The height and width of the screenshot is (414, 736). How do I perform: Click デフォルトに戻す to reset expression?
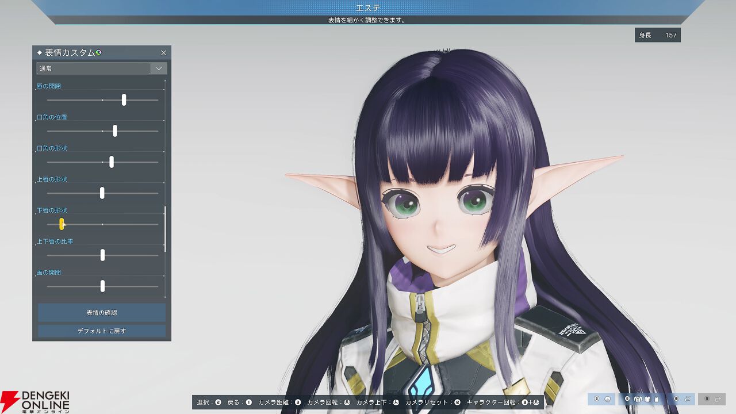pyautogui.click(x=101, y=331)
